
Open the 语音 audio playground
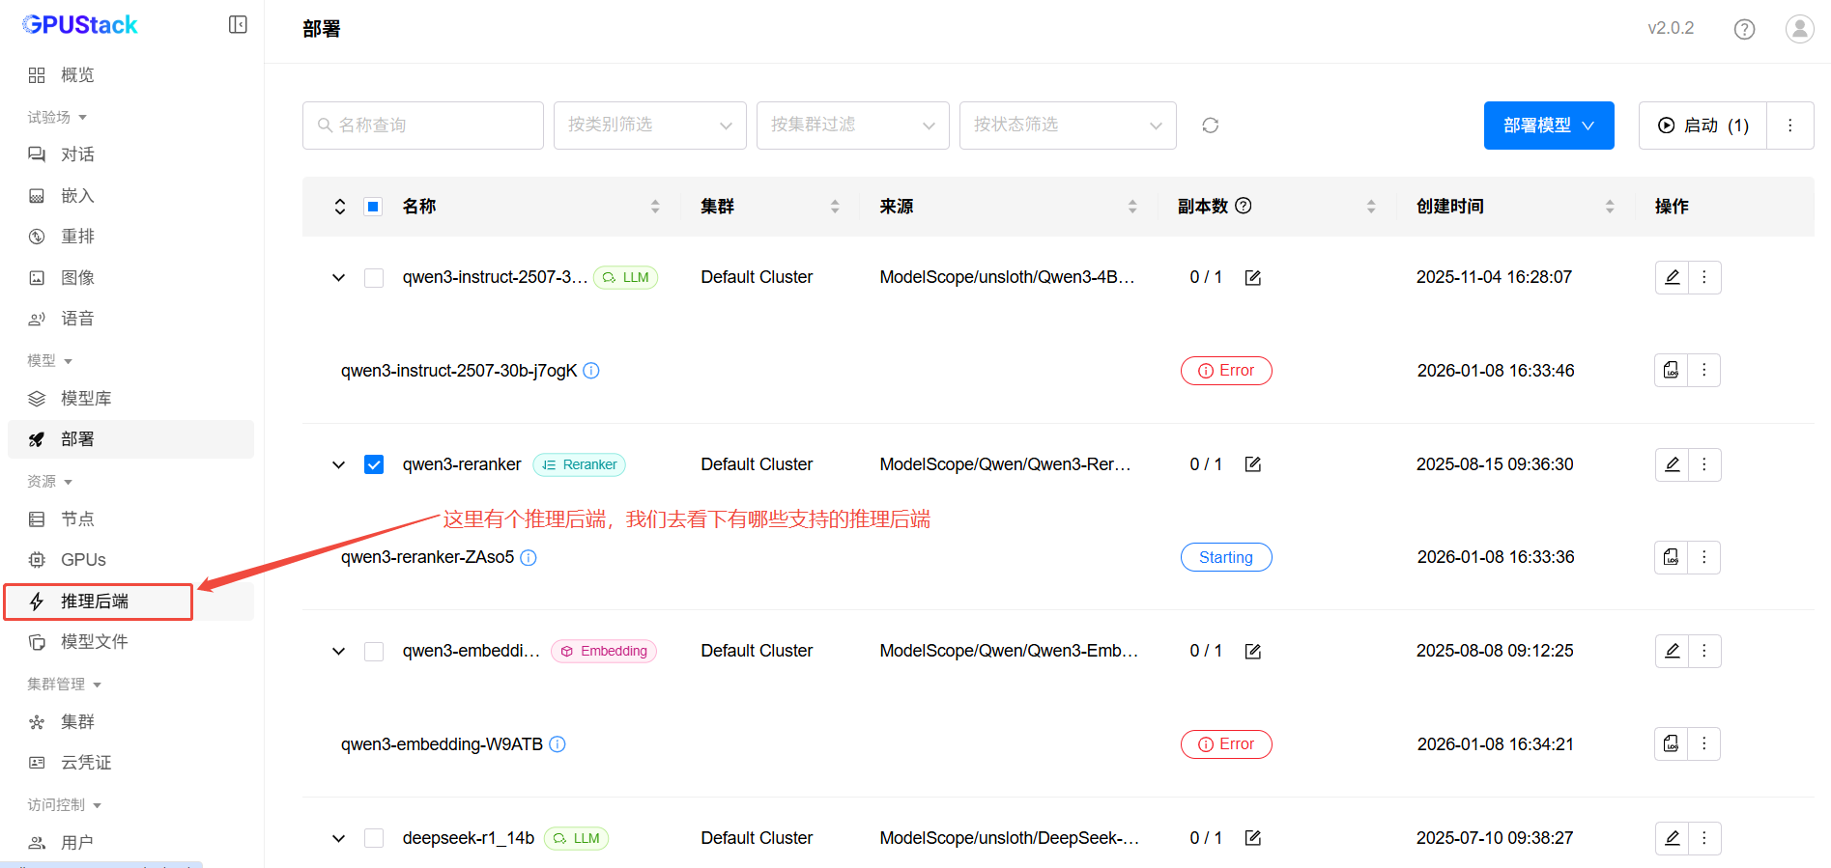point(130,319)
